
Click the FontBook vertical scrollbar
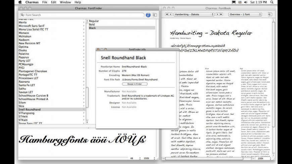274,74
